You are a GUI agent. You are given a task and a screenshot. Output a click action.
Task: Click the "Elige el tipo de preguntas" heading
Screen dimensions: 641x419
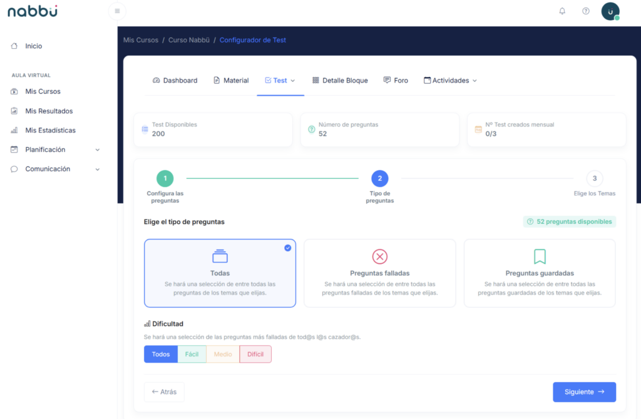coord(184,222)
